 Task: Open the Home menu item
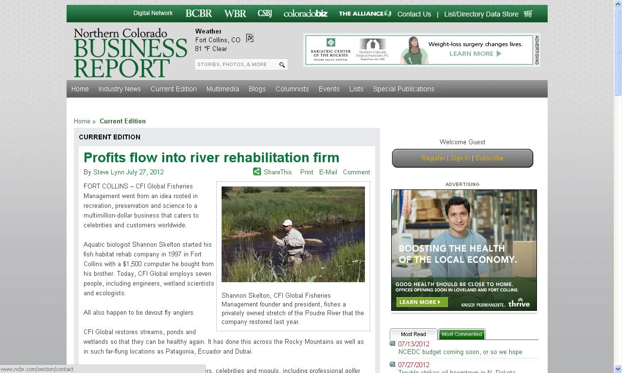click(80, 89)
